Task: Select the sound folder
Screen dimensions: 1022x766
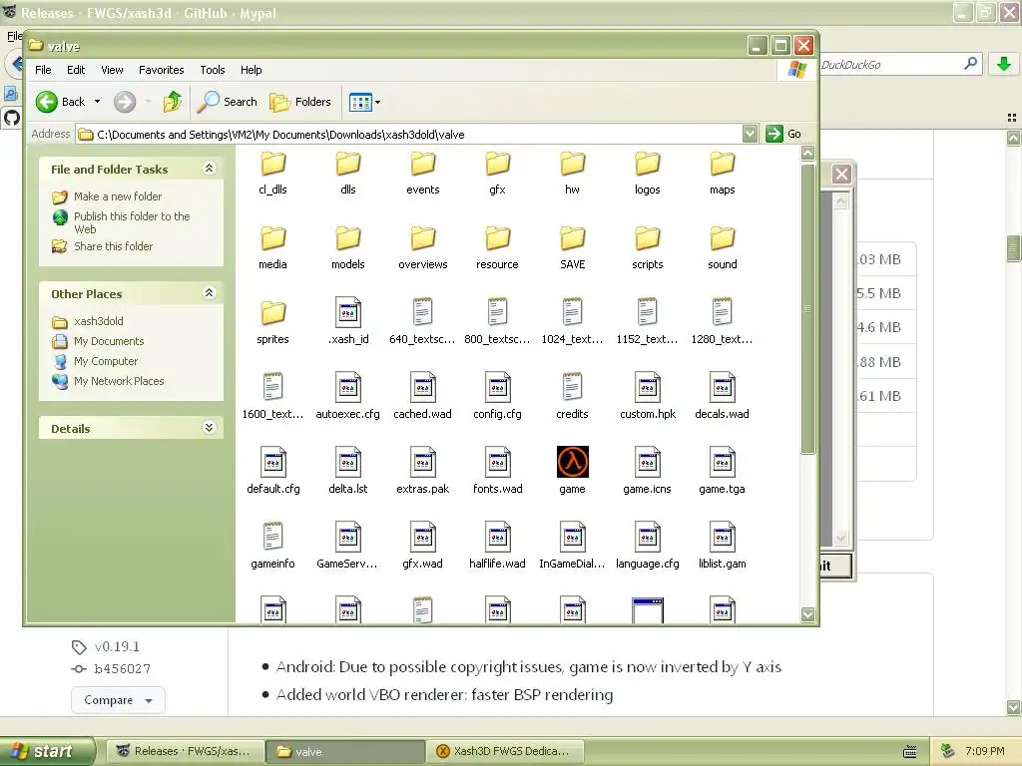Action: point(723,248)
